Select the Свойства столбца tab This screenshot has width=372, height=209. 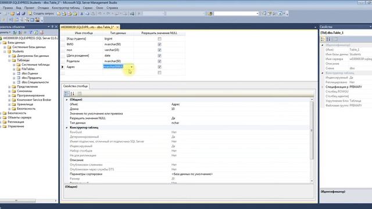coord(76,86)
